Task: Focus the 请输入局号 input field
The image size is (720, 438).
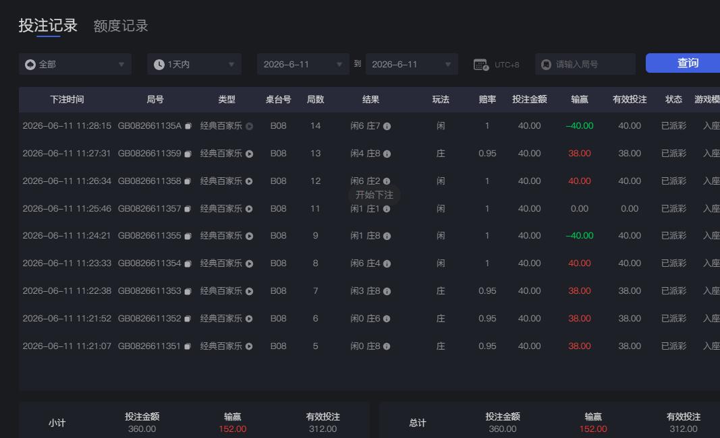Action: click(x=586, y=64)
